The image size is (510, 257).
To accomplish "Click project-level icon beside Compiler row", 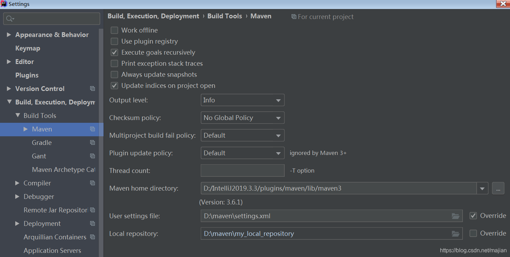I will tap(93, 183).
